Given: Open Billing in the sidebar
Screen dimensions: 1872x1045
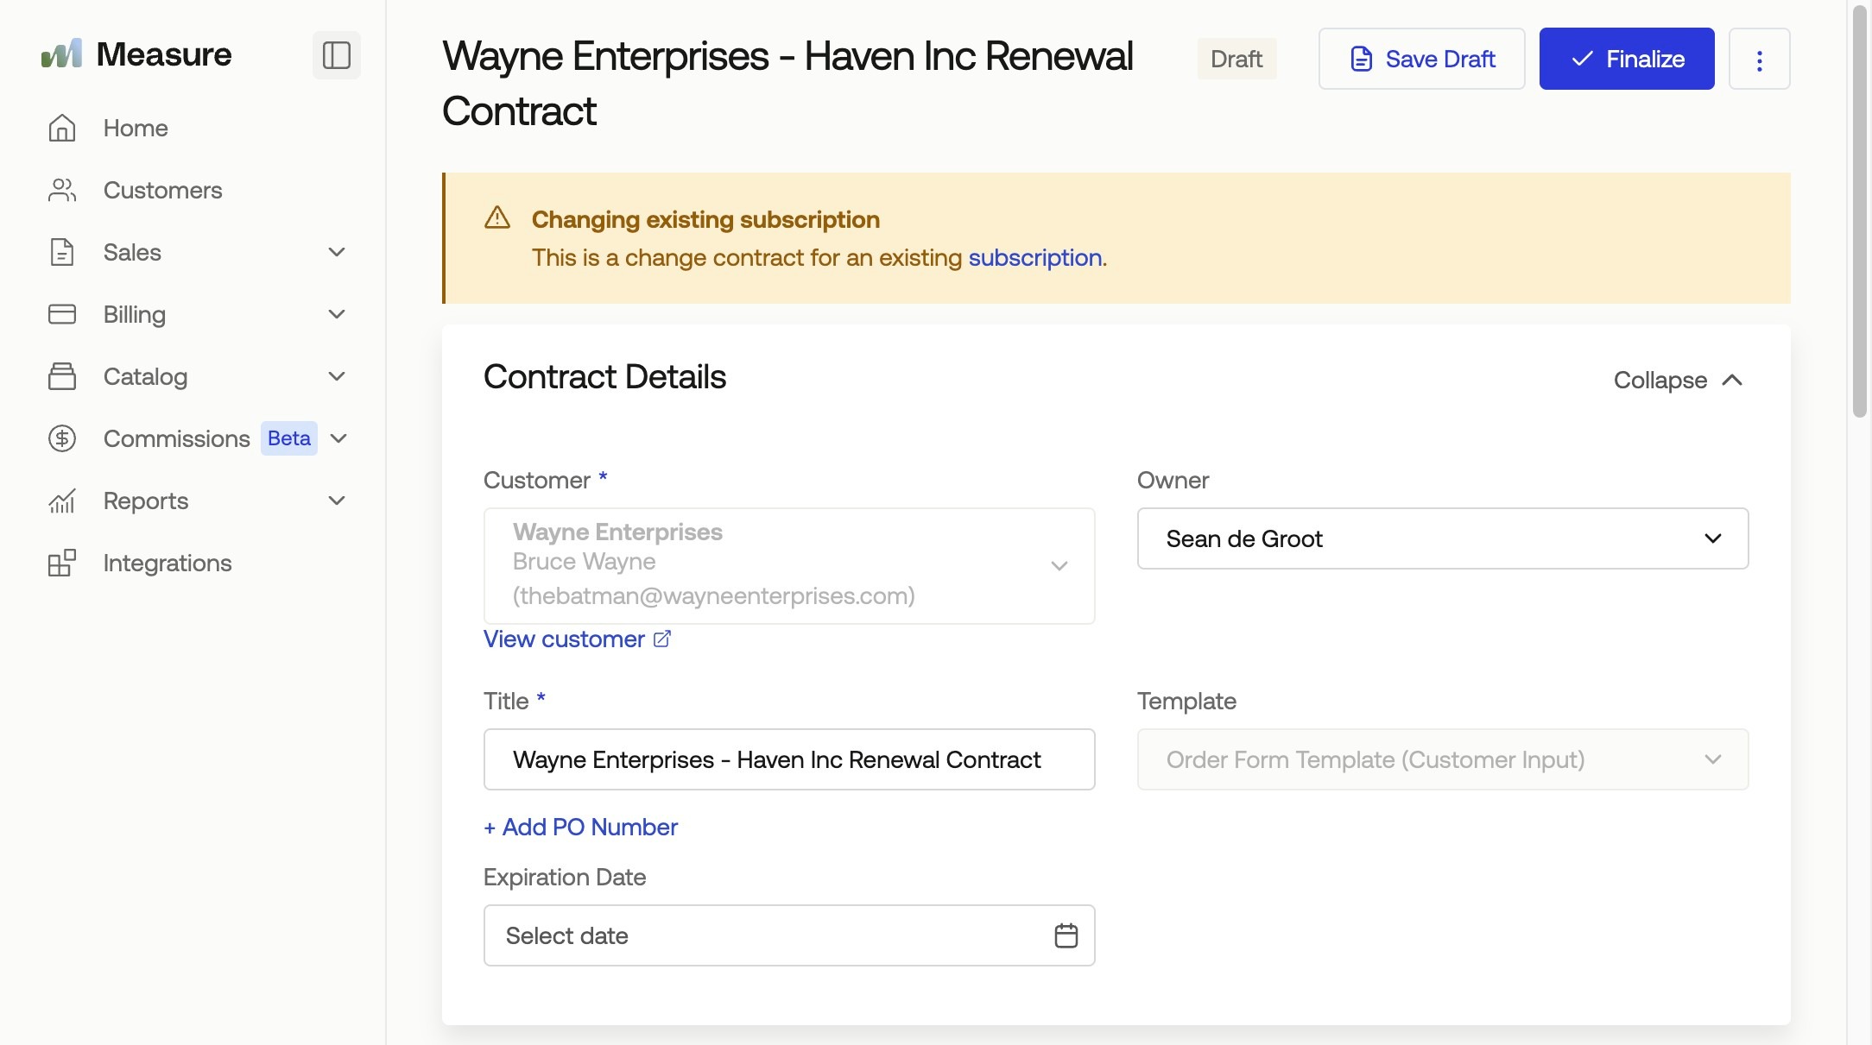Looking at the screenshot, I should 135,314.
